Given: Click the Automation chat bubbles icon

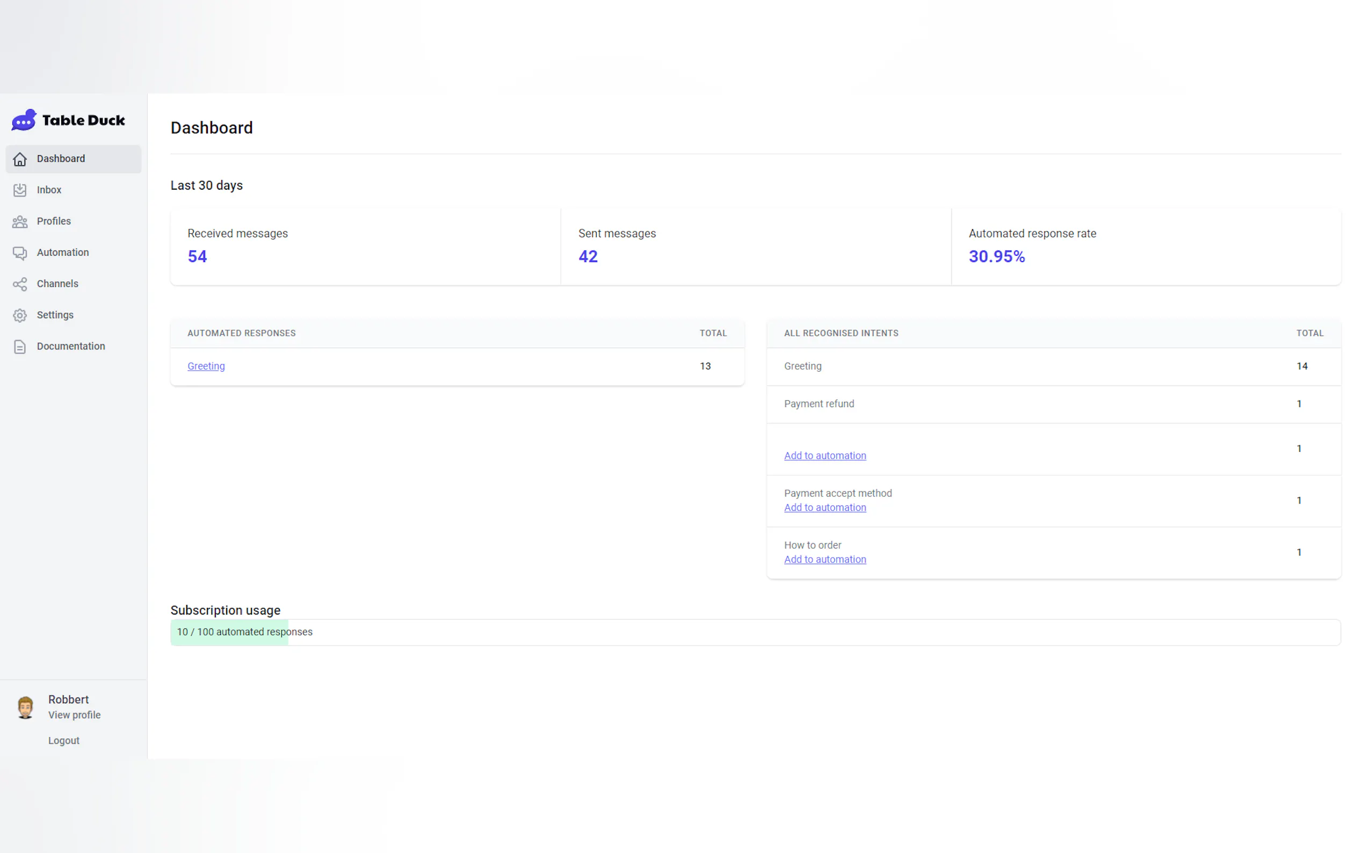Looking at the screenshot, I should pyautogui.click(x=20, y=253).
